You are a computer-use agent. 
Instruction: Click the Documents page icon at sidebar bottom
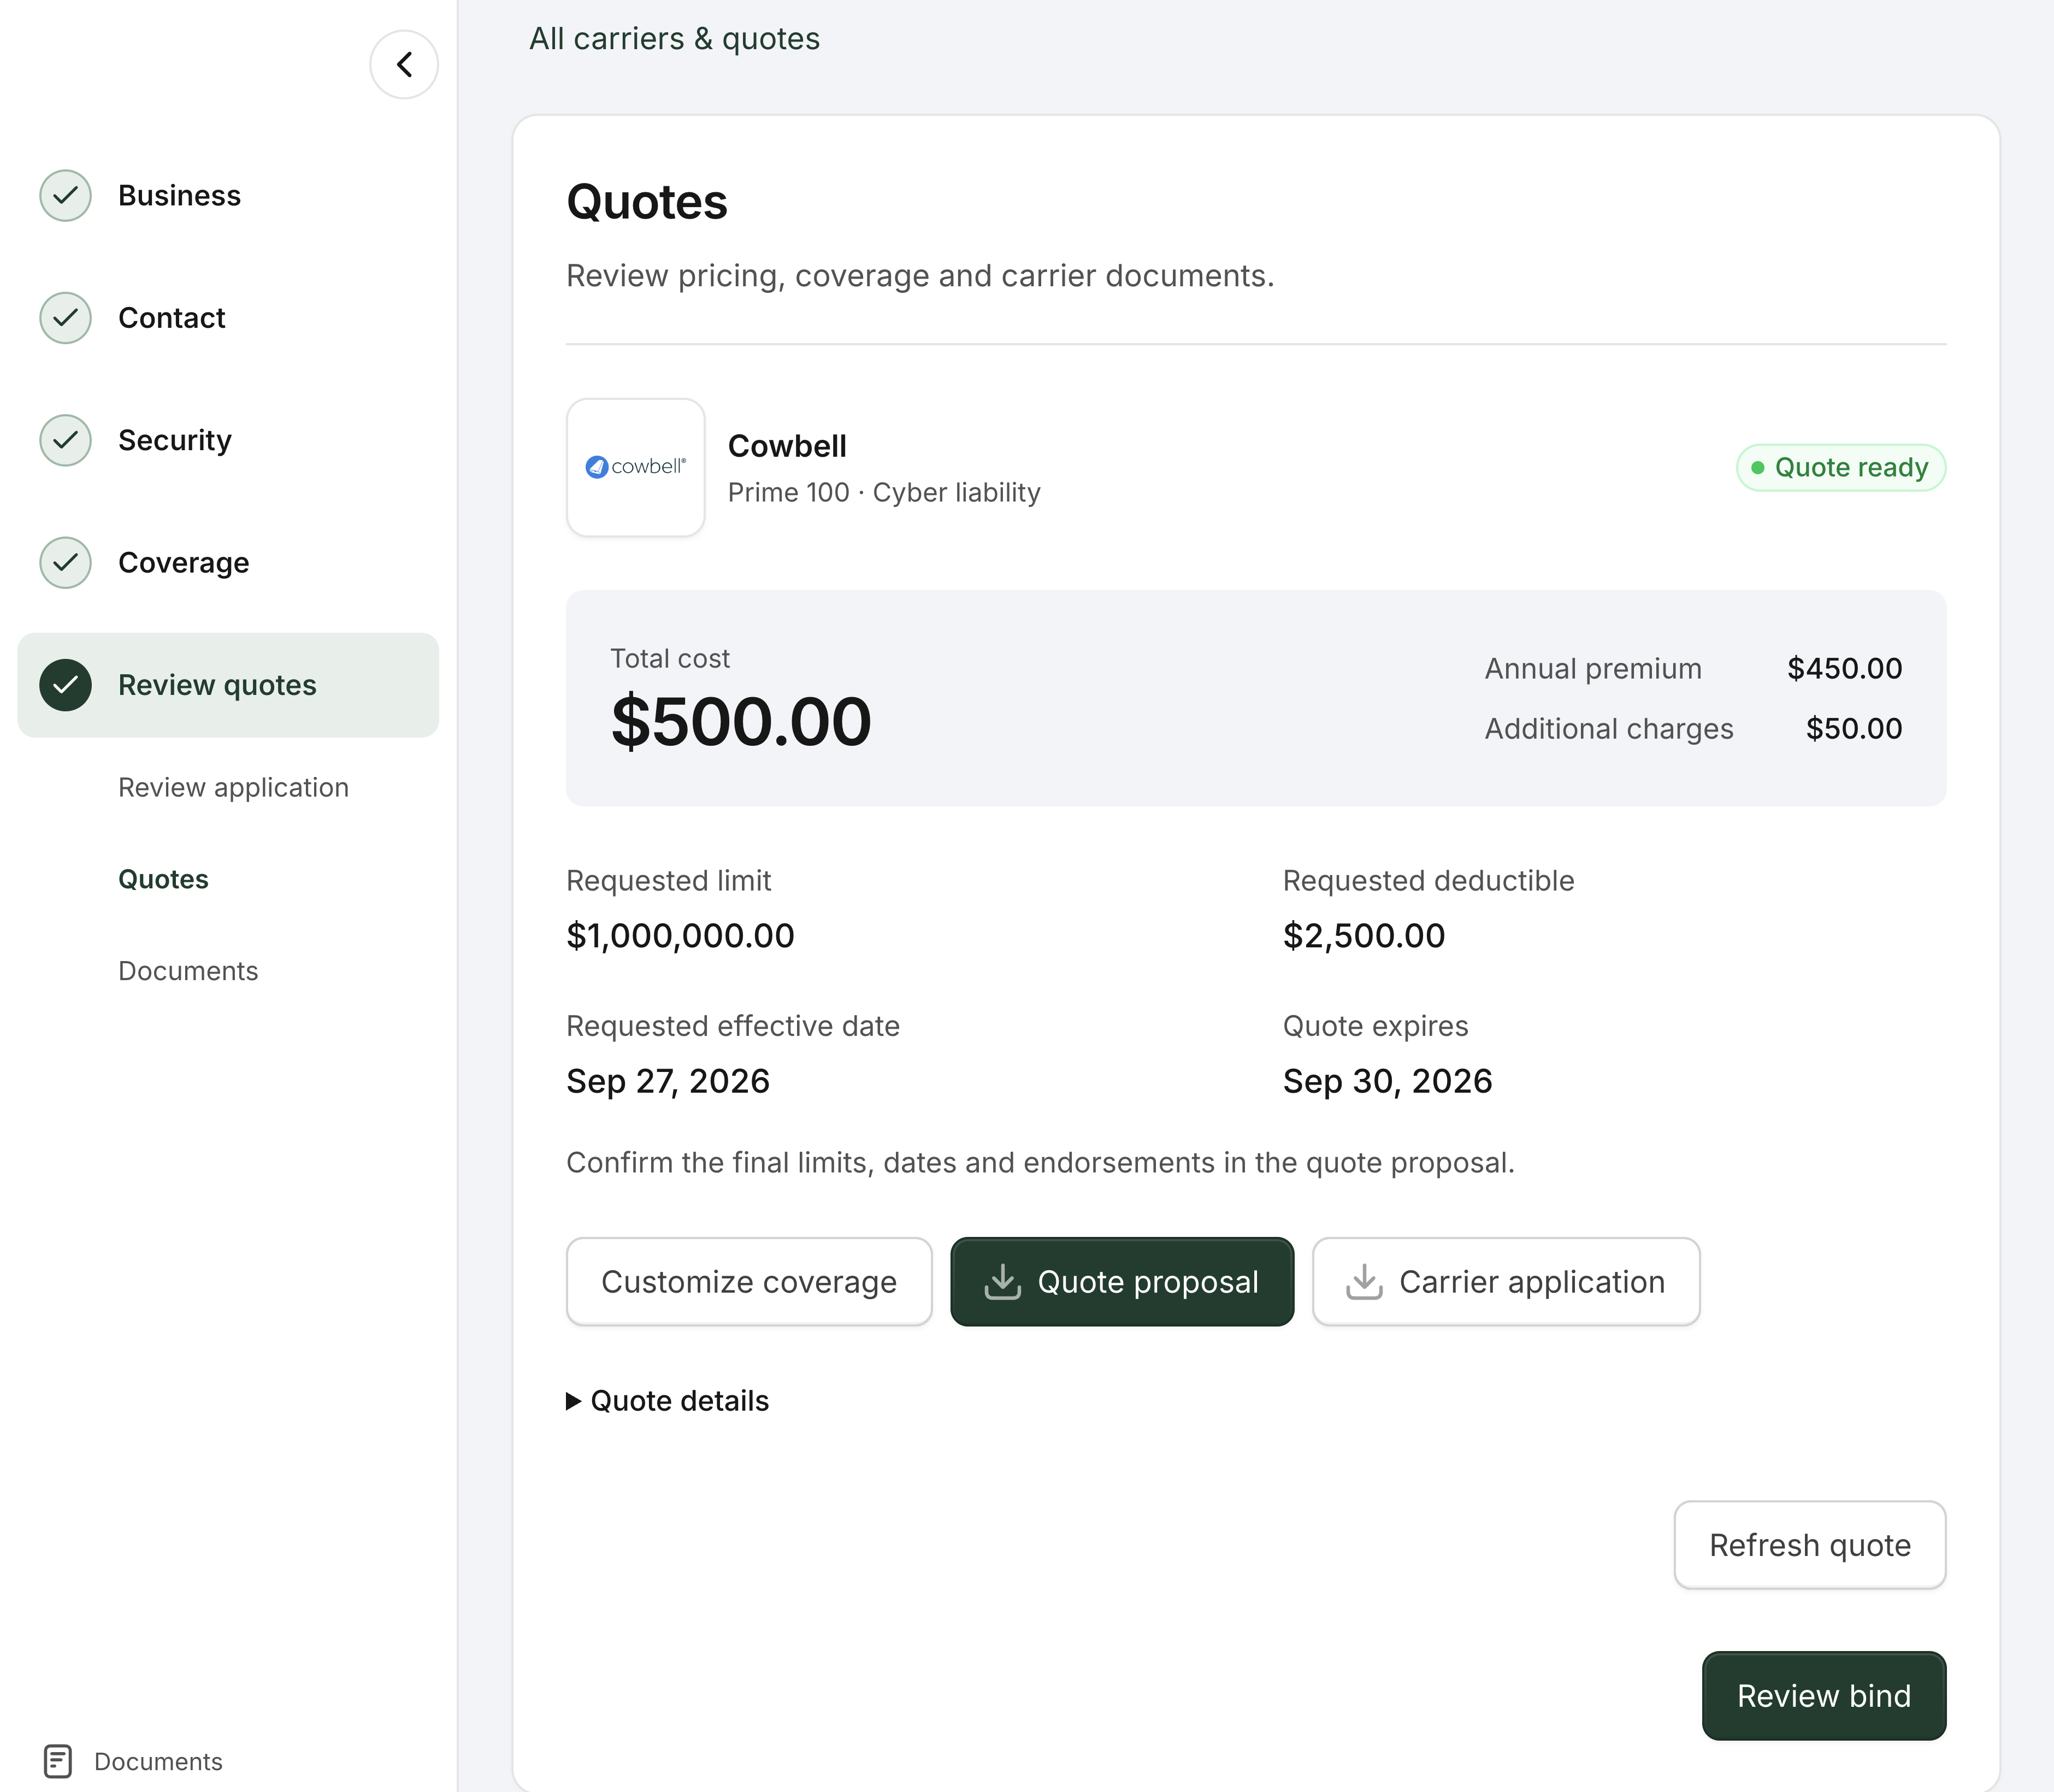(58, 1761)
